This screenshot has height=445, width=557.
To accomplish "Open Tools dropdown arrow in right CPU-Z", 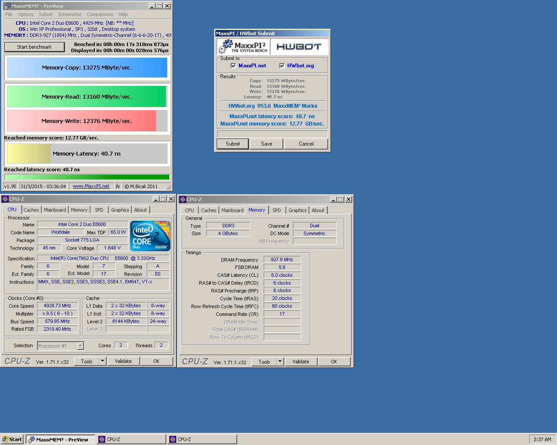I will pyautogui.click(x=280, y=362).
